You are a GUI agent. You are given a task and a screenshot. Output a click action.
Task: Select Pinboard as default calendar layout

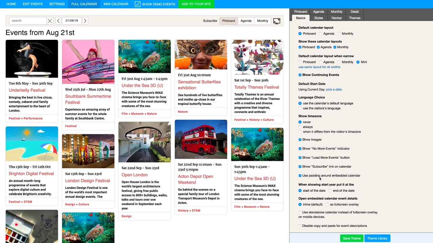point(300,34)
